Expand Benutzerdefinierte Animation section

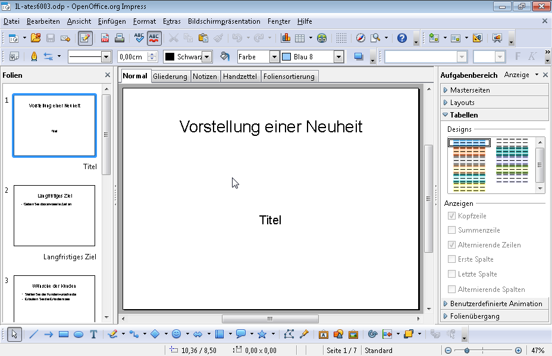[x=494, y=304]
